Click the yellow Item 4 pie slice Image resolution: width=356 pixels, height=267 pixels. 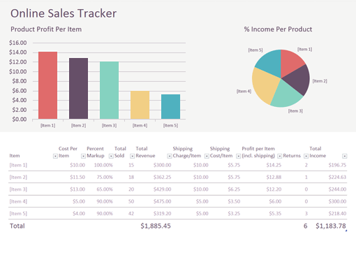pos(264,85)
